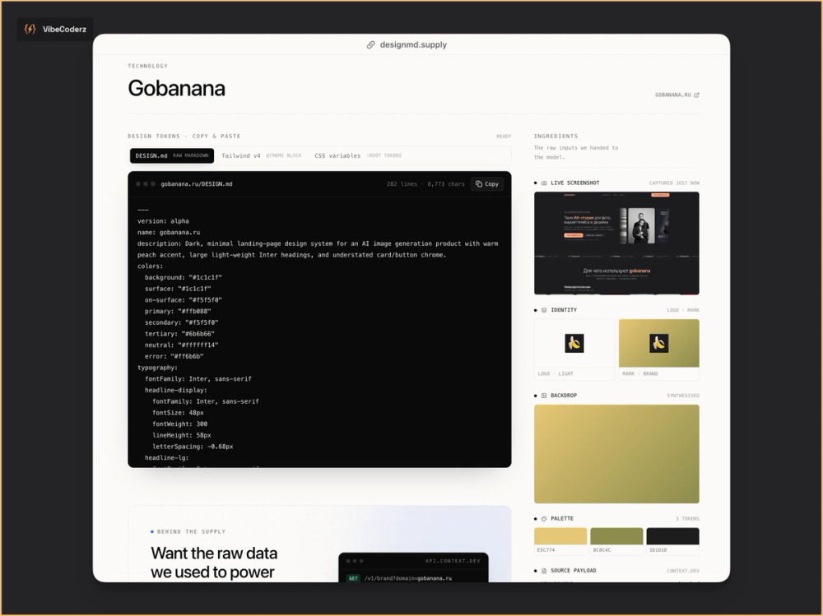Click the BEHIND THE SUPPLY label

click(x=191, y=531)
